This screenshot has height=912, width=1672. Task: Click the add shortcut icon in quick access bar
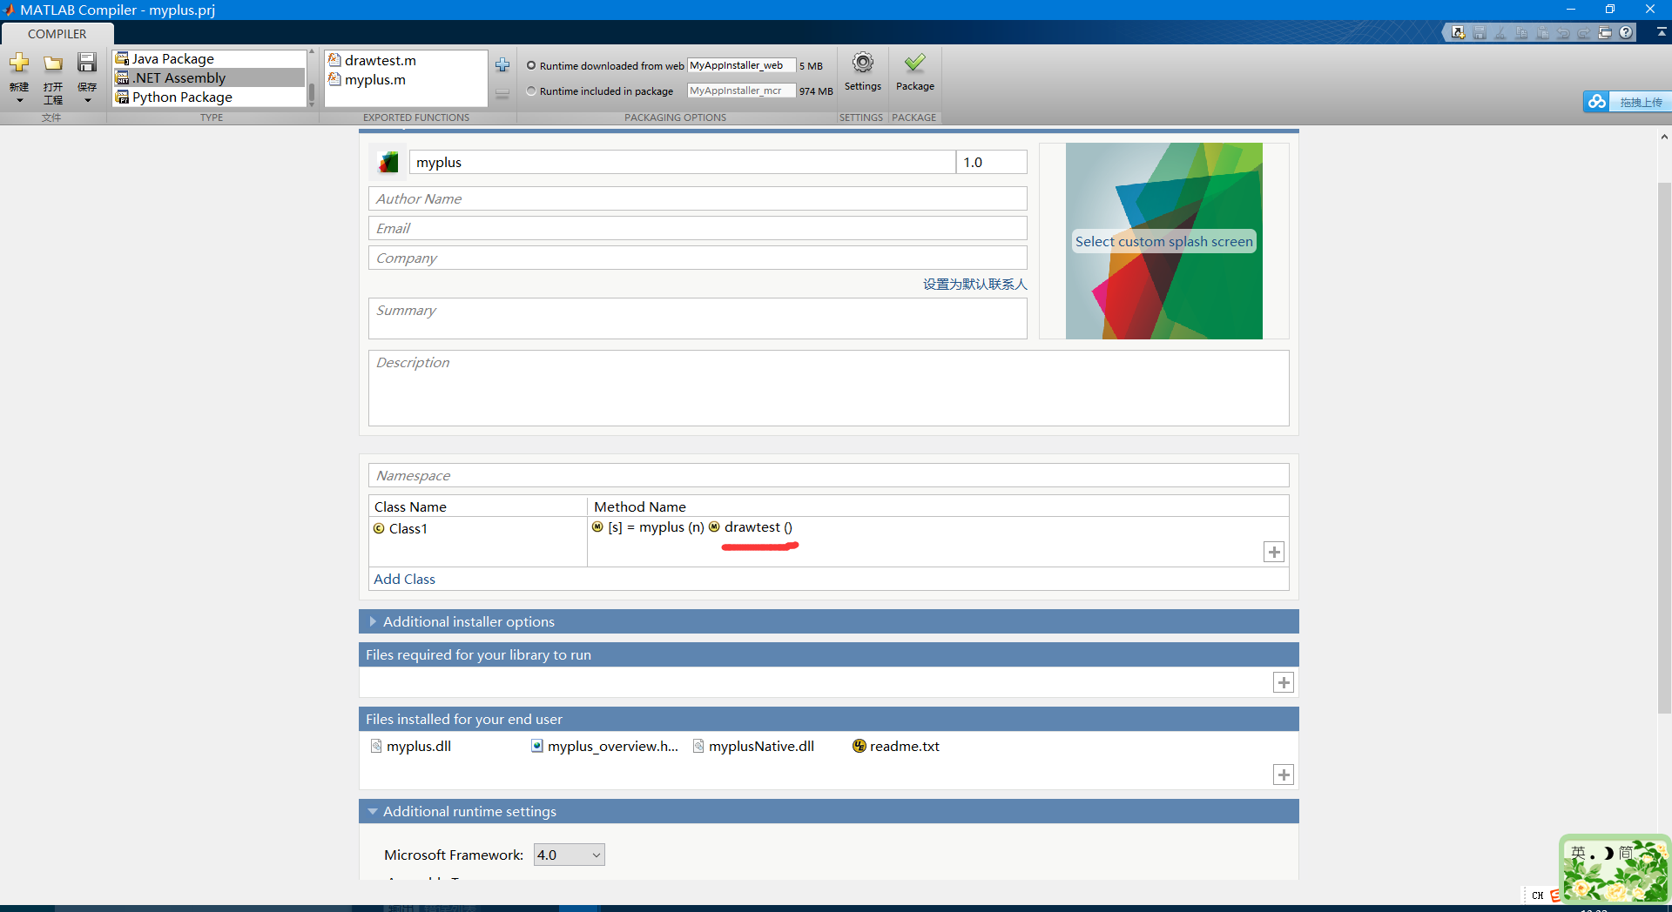click(x=1458, y=33)
